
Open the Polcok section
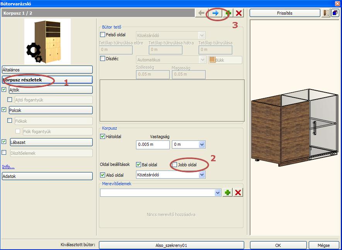pos(51,110)
